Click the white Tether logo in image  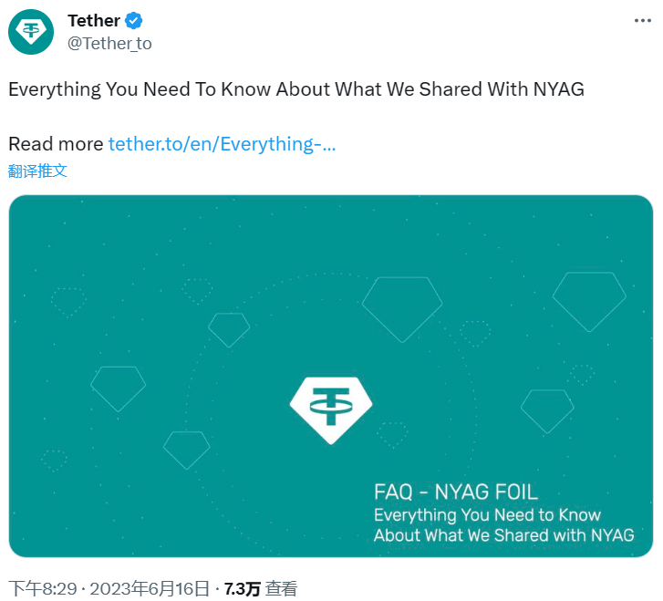pos(331,410)
